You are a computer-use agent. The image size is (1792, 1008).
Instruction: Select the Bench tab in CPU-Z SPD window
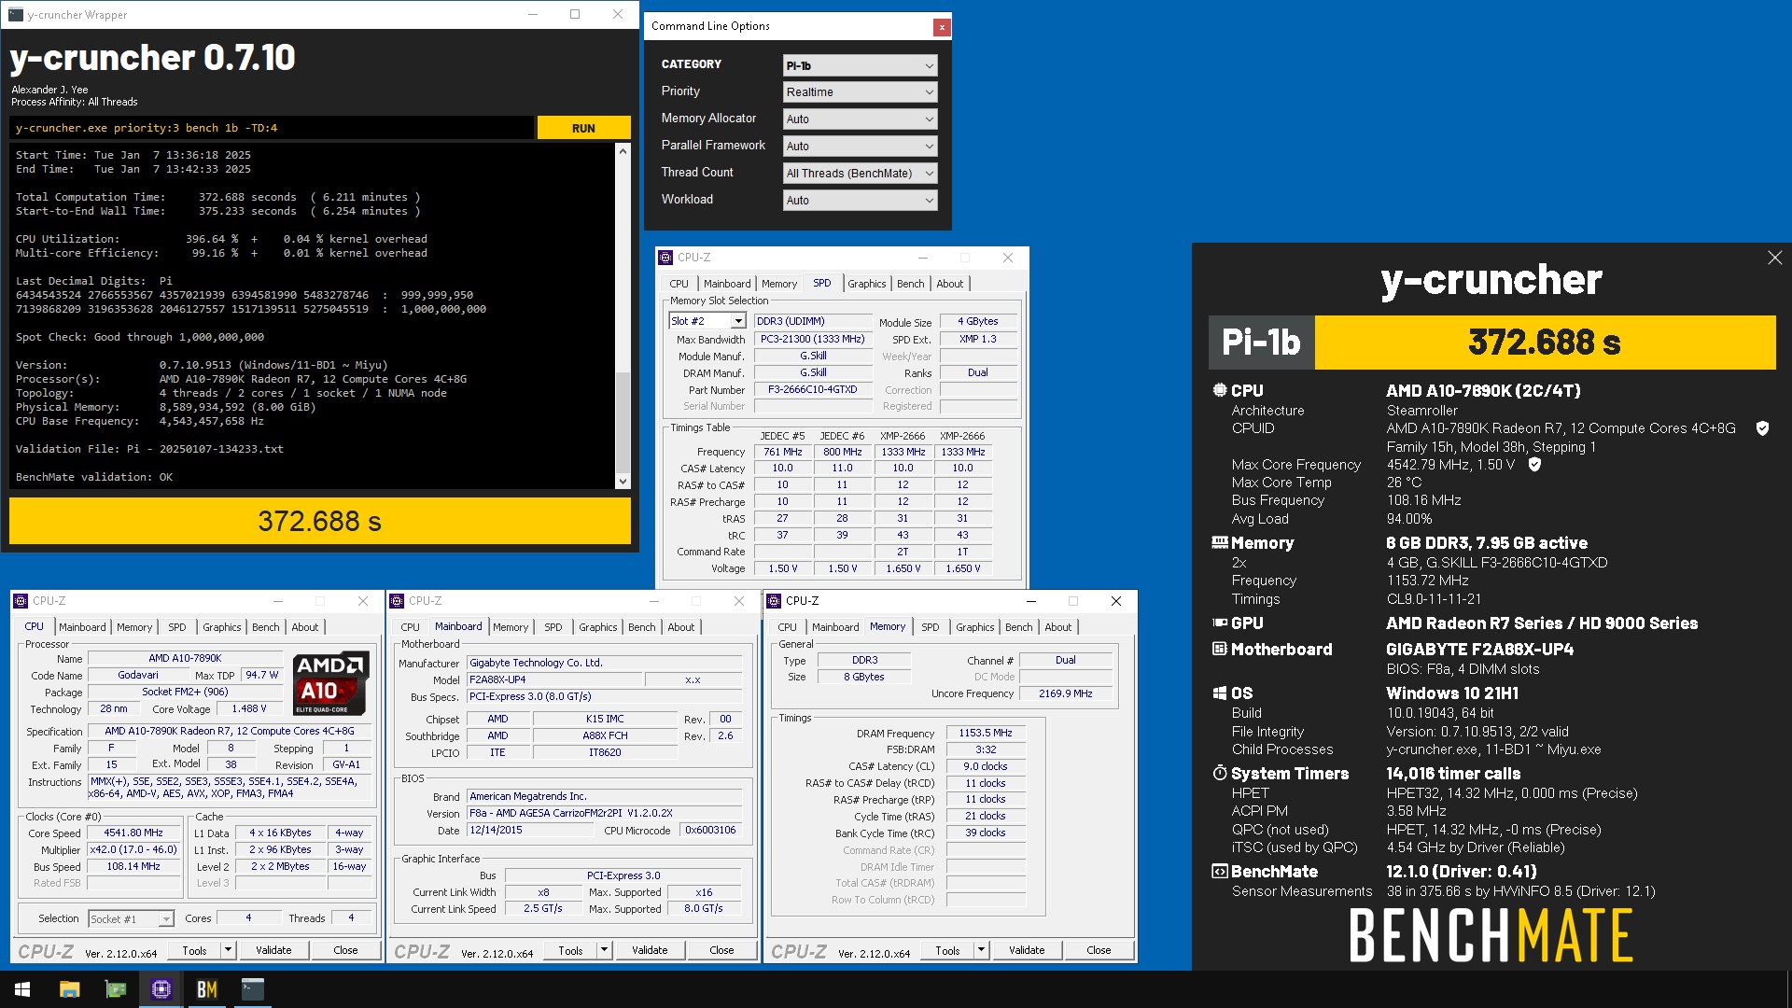click(x=910, y=284)
